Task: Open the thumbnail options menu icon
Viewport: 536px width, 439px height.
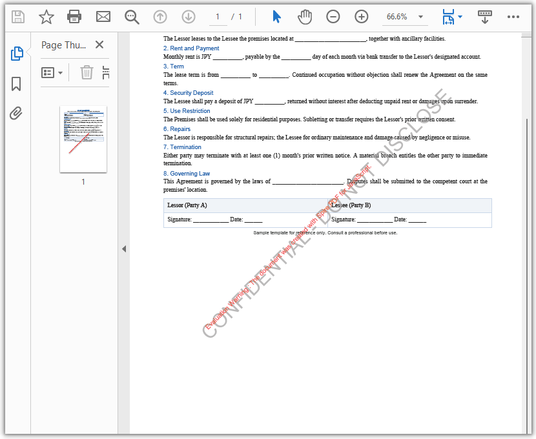Action: pos(48,73)
